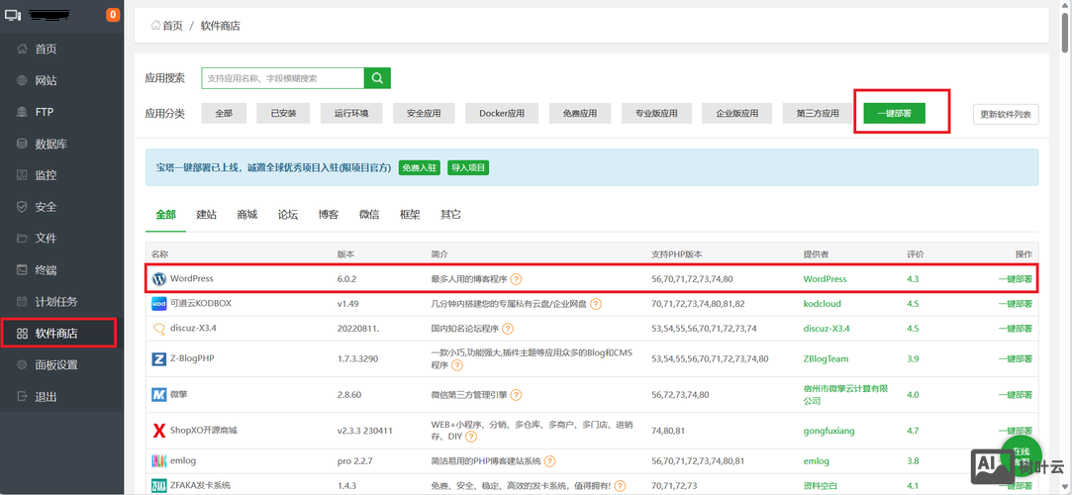Image resolution: width=1072 pixels, height=495 pixels.
Task: Click help icon beside KODBOX description
Action: pyautogui.click(x=596, y=304)
